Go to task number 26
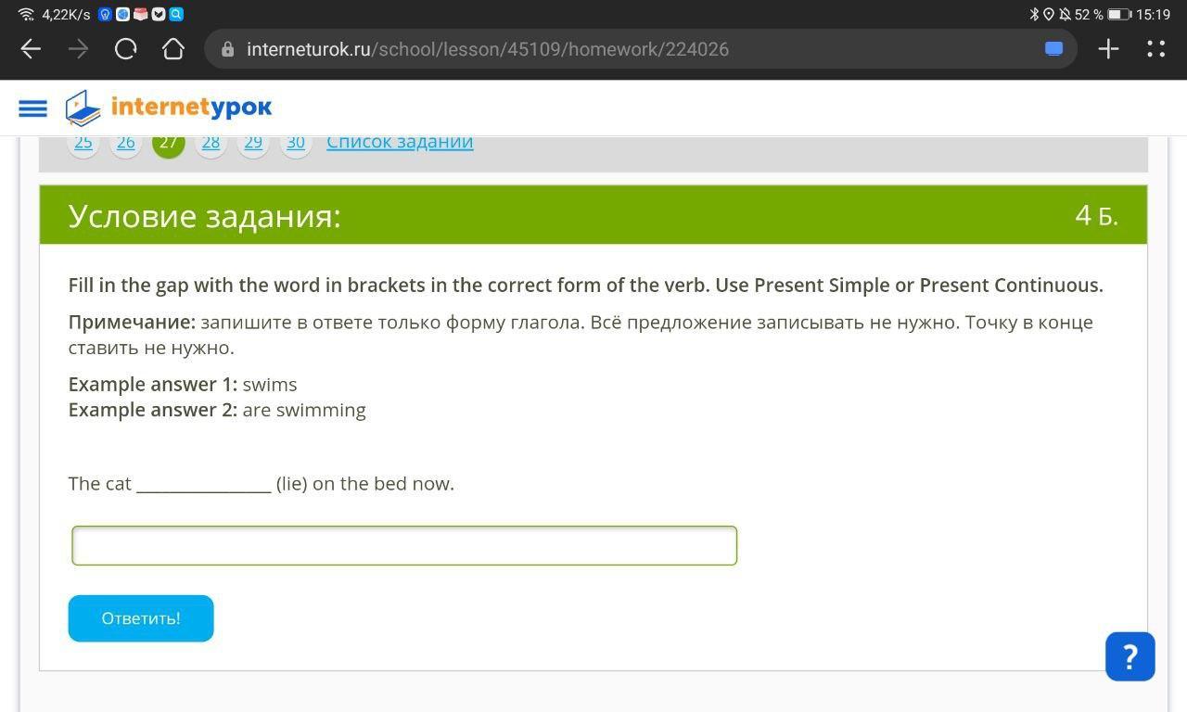1187x712 pixels. (x=126, y=144)
